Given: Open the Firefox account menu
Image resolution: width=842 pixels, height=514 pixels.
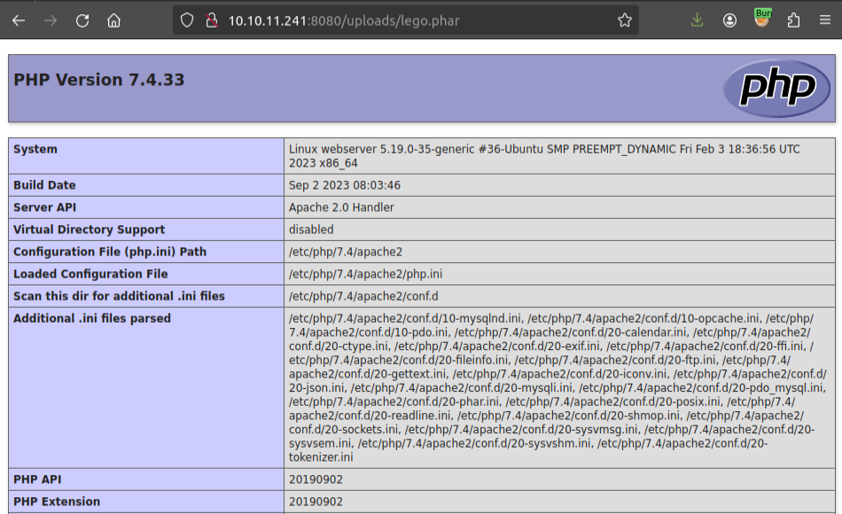Looking at the screenshot, I should (x=729, y=20).
